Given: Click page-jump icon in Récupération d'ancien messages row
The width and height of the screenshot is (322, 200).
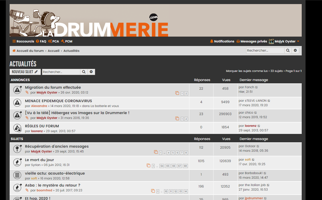Looking at the screenshot, I should pyautogui.click(x=156, y=152).
